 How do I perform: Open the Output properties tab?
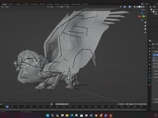(150, 51)
